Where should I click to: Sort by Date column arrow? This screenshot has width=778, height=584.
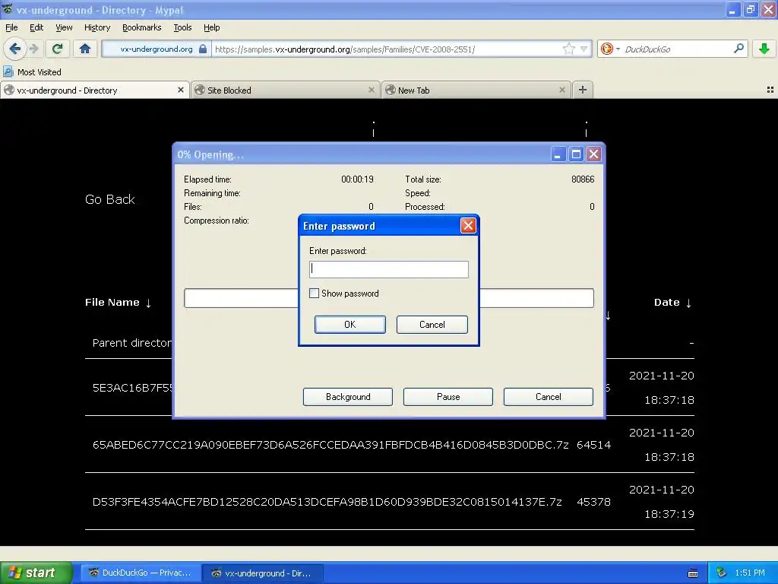(688, 303)
